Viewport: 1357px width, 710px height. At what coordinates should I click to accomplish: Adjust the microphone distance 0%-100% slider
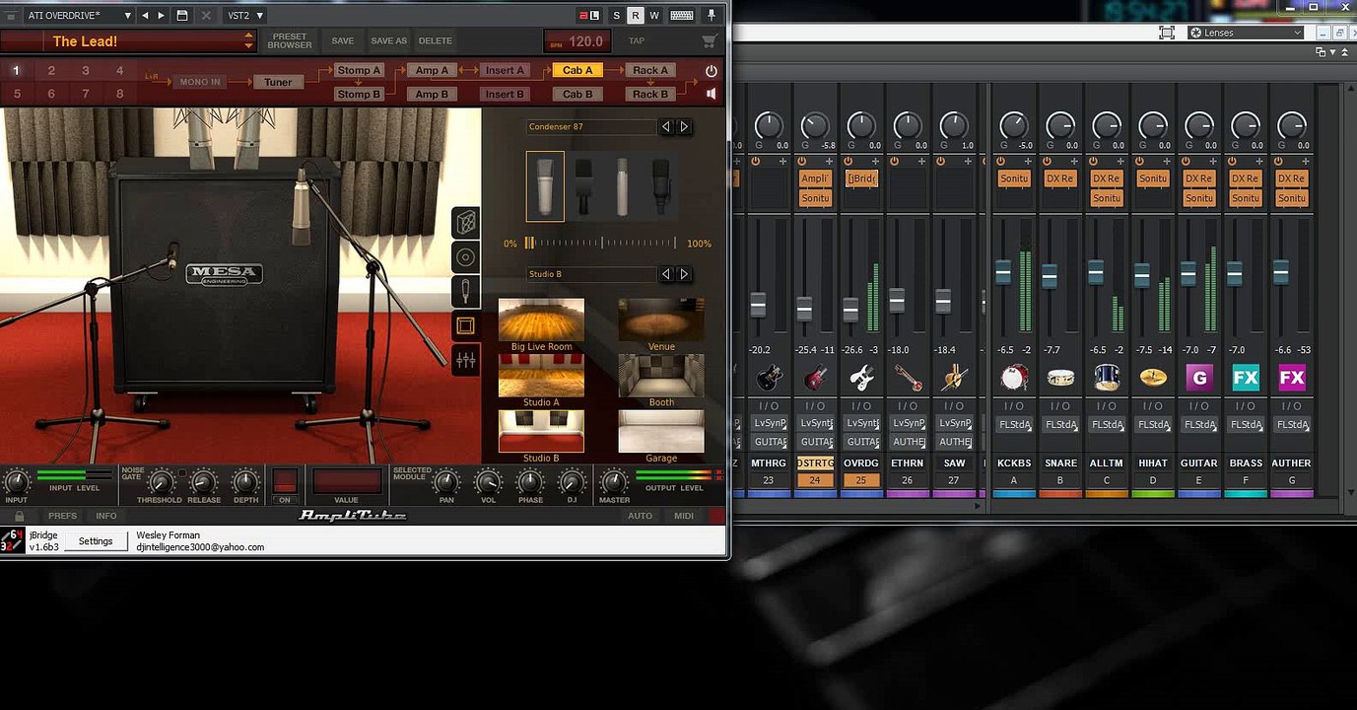(601, 243)
